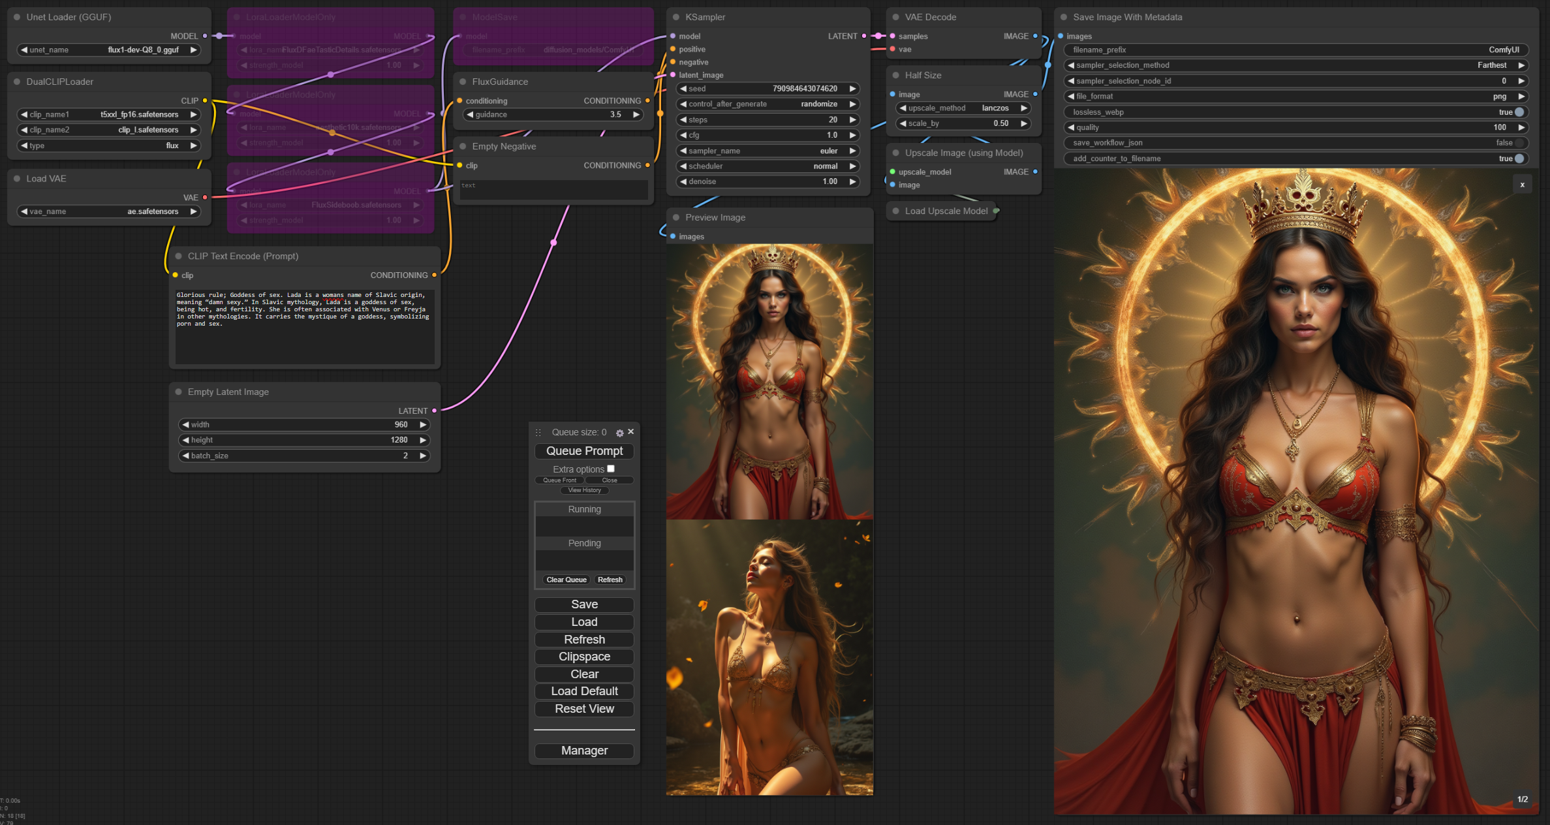Viewport: 1550px width, 825px height.
Task: Collapse the KSampler node via title dot
Action: [676, 17]
